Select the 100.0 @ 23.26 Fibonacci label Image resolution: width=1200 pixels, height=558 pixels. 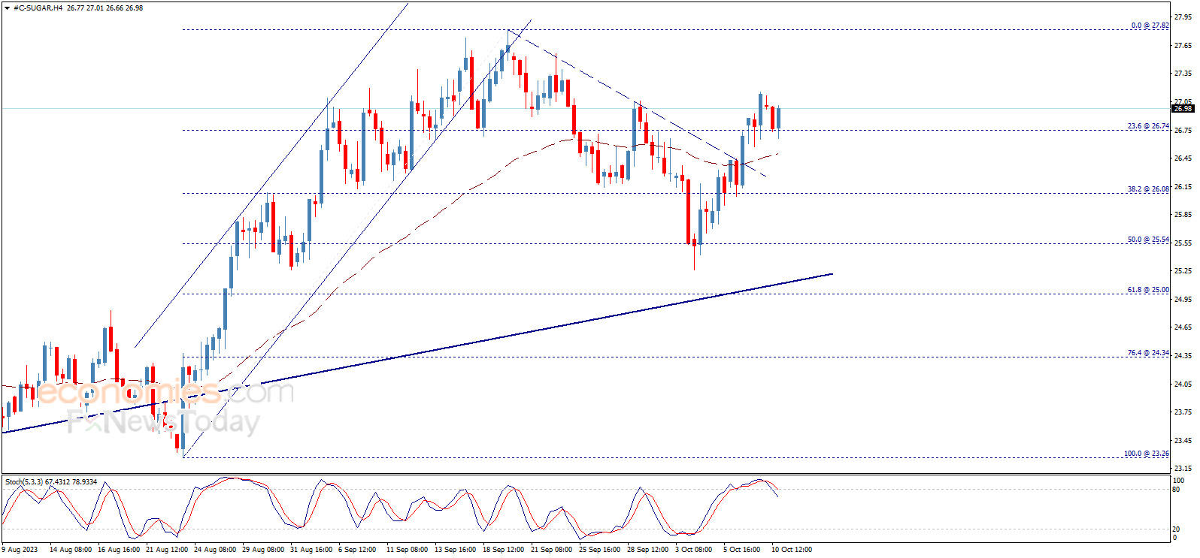[x=1147, y=454]
